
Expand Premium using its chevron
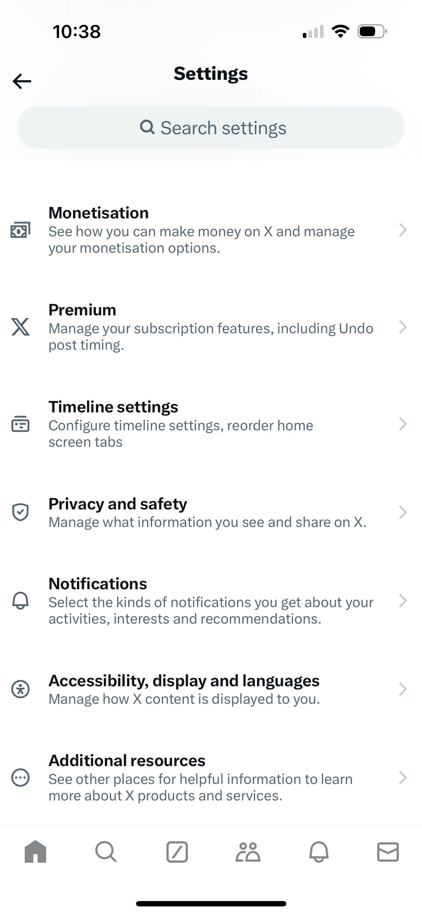pos(403,327)
